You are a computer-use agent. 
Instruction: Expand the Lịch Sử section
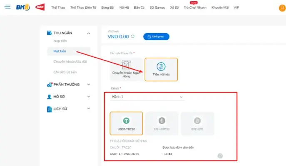point(88,109)
